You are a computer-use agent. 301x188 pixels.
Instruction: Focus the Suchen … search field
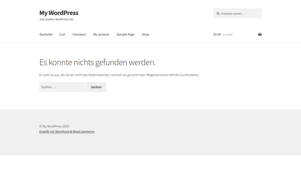[x=62, y=87]
